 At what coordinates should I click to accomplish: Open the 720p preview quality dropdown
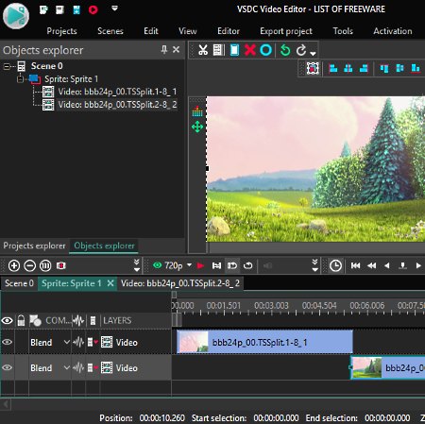tap(189, 264)
